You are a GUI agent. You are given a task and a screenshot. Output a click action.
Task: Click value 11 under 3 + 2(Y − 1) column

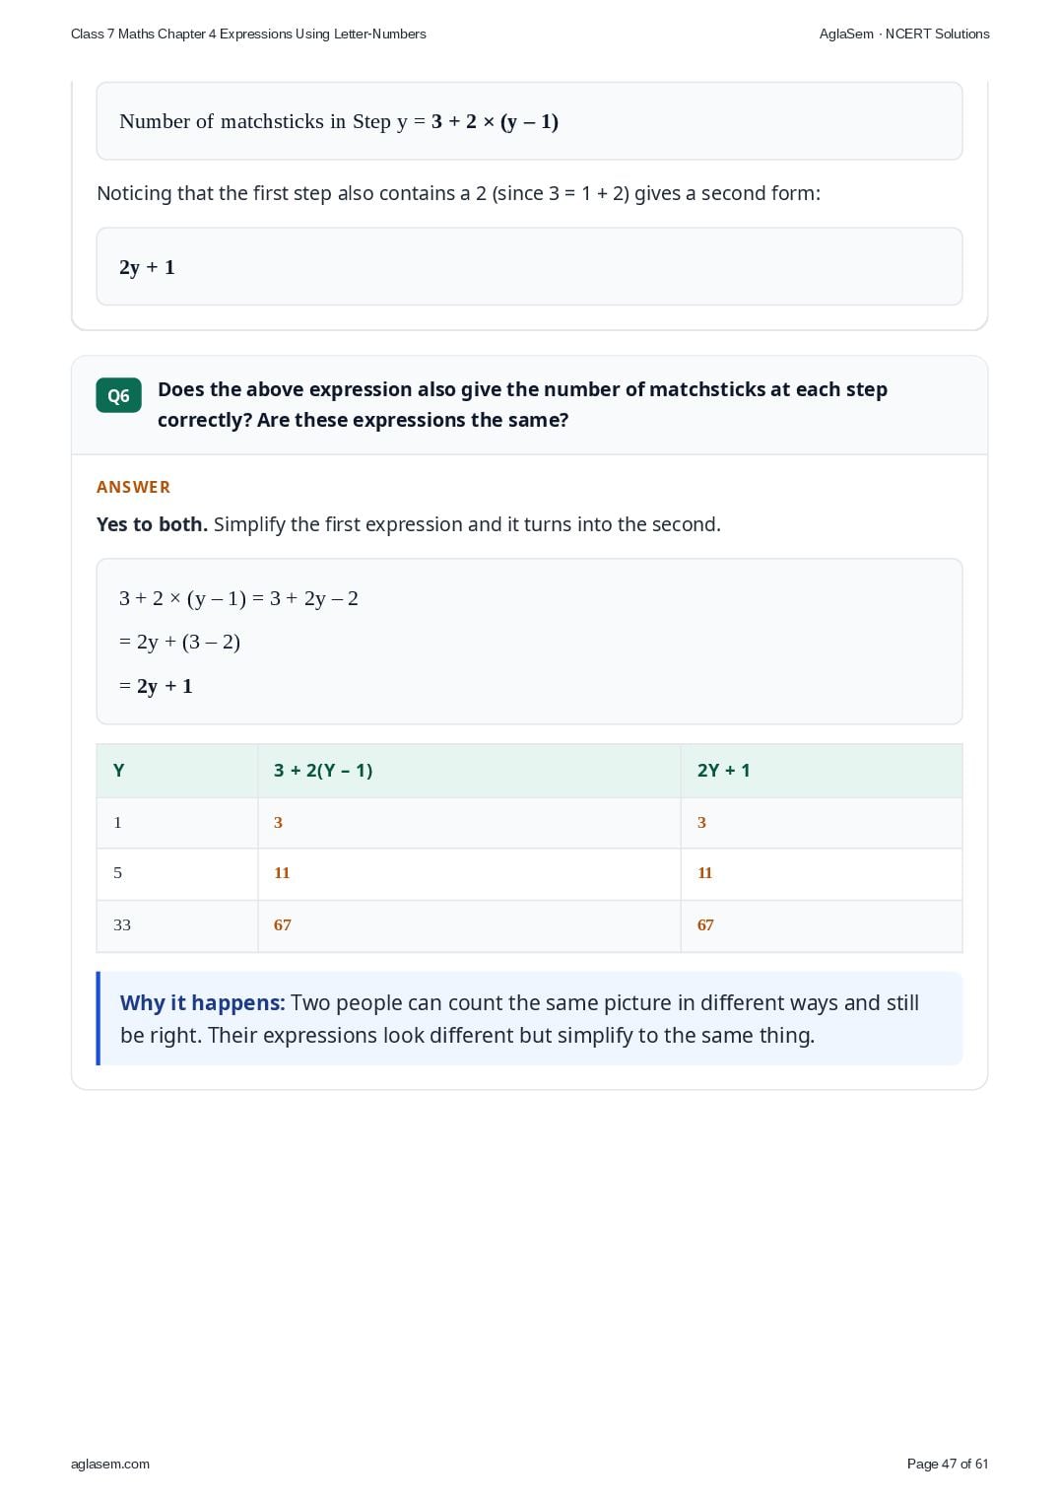(x=282, y=873)
